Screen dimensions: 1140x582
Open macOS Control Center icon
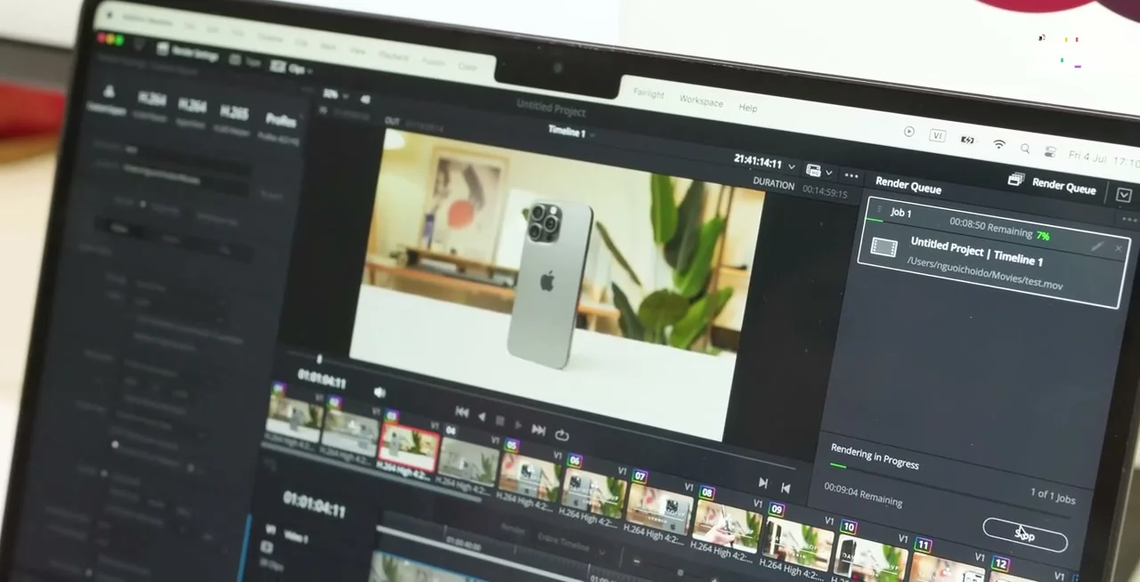tap(1050, 151)
